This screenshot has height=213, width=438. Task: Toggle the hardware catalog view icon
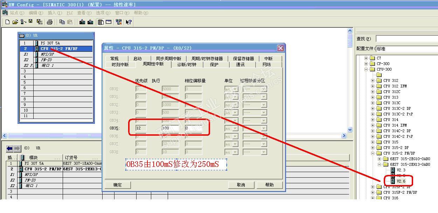[x=101, y=22]
